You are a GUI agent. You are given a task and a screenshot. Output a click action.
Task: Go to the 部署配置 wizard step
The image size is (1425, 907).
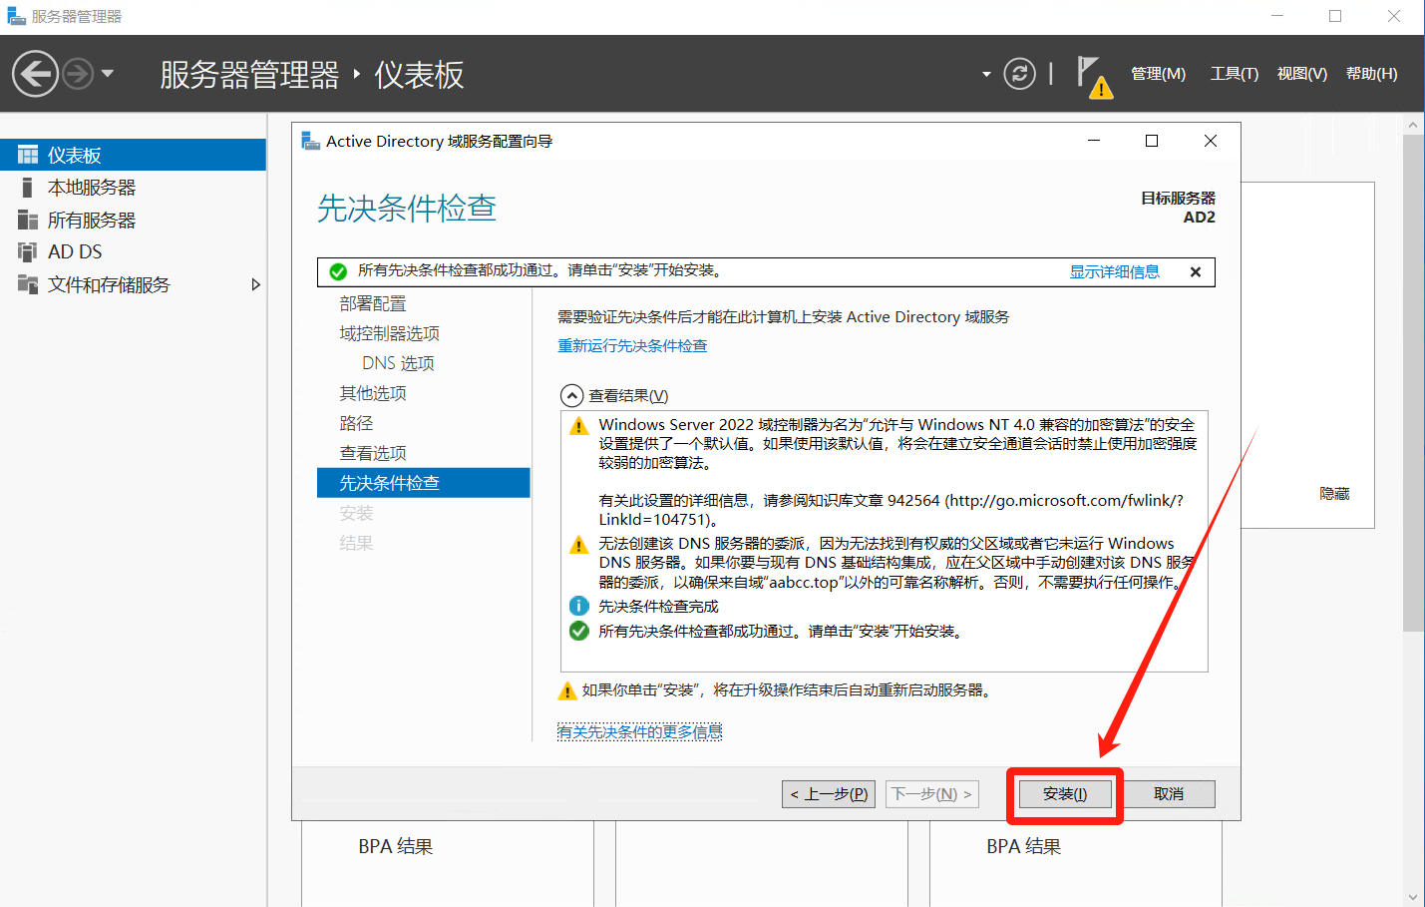point(373,304)
